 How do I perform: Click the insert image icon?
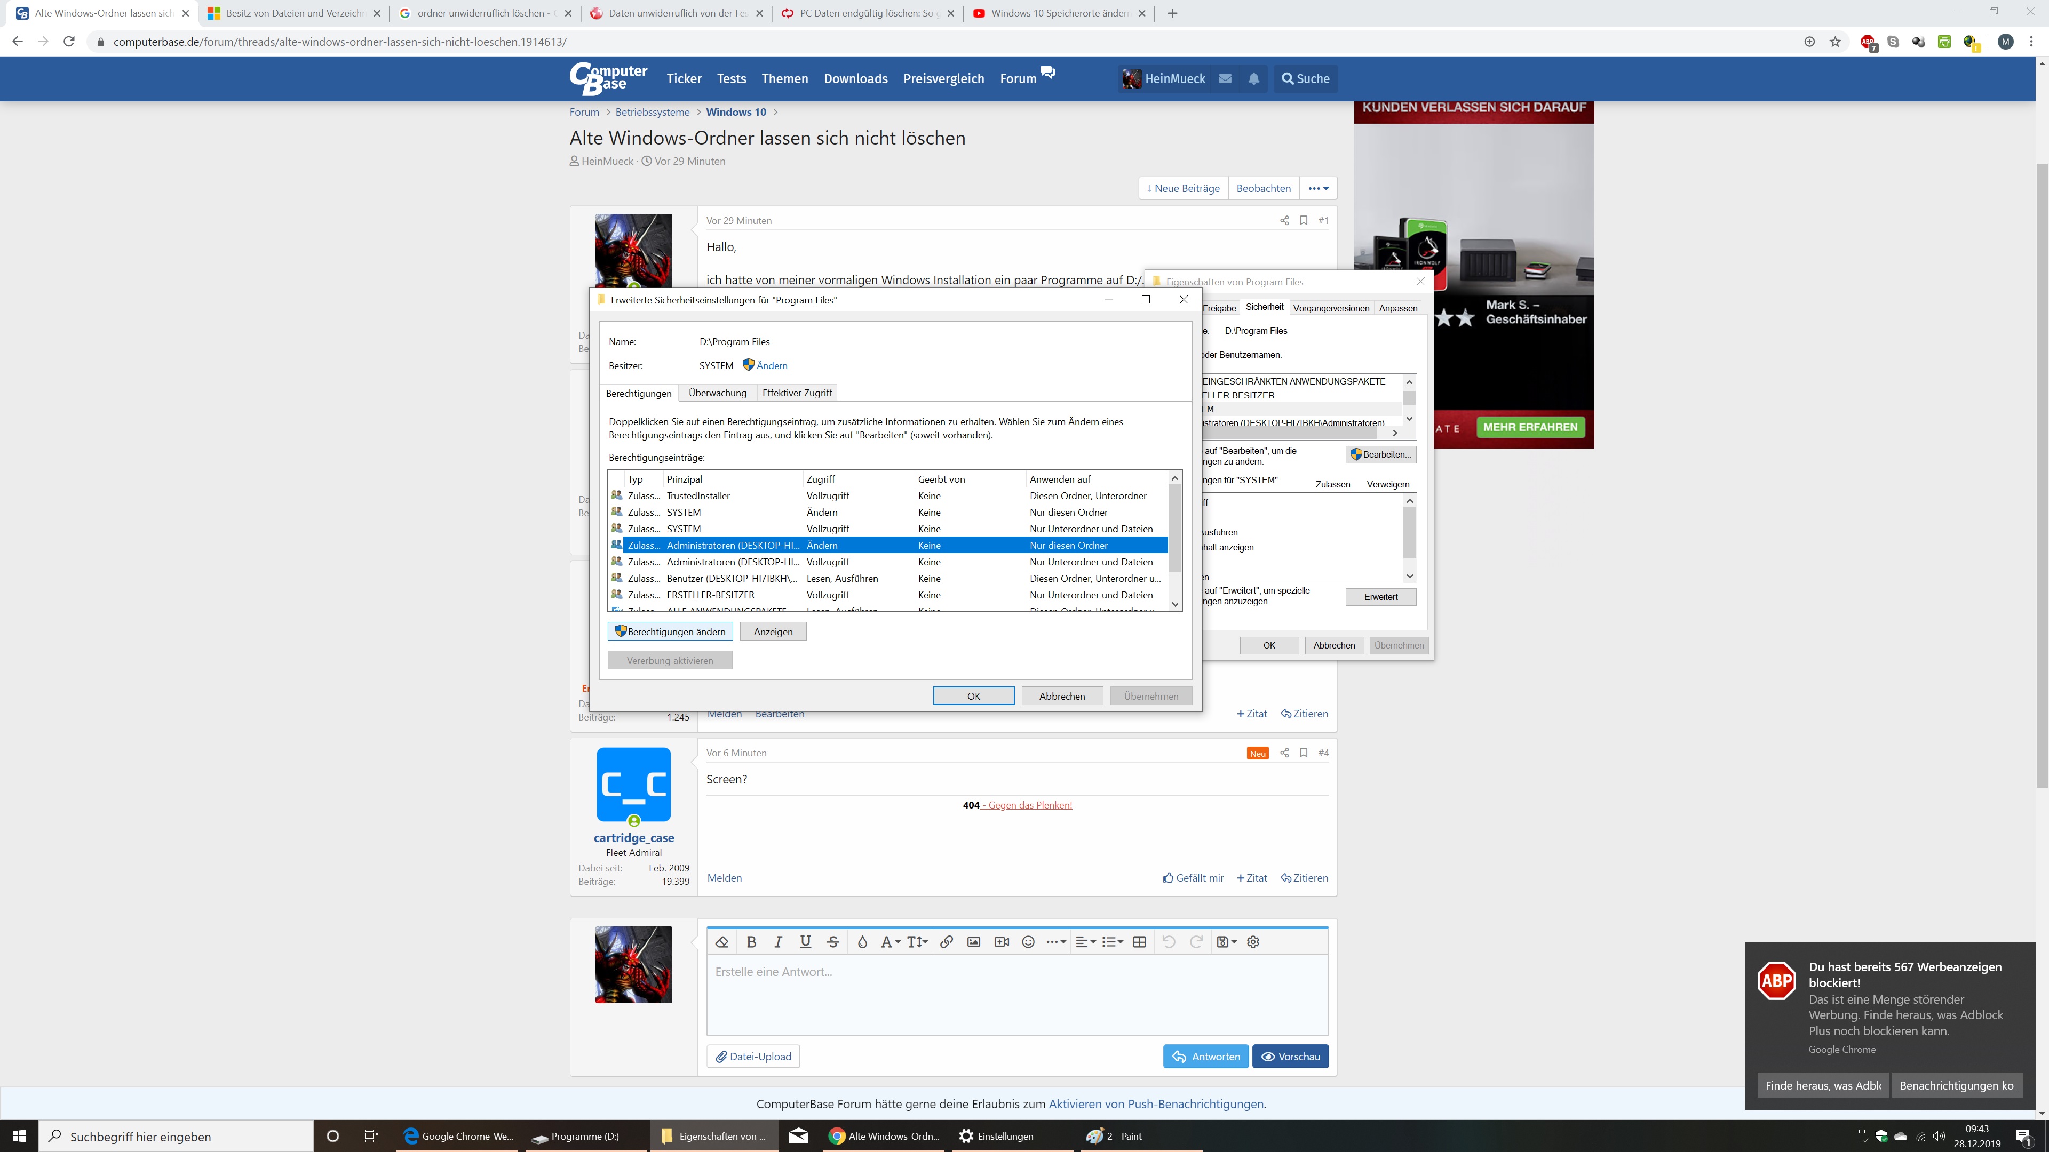pos(974,941)
